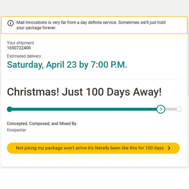This screenshot has width=189, height=189.
Task: Click the gray unfilled progress segment
Action: pos(170,109)
